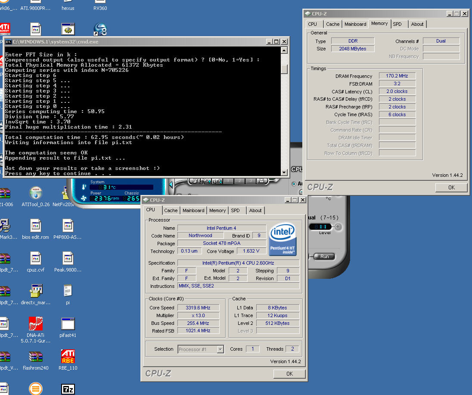The image size is (472, 395).
Task: Click the CAS# Latency 2.0 clocks field
Action: point(397,91)
